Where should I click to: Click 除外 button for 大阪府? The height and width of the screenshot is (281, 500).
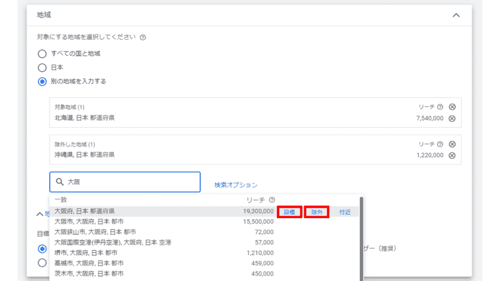(x=317, y=212)
